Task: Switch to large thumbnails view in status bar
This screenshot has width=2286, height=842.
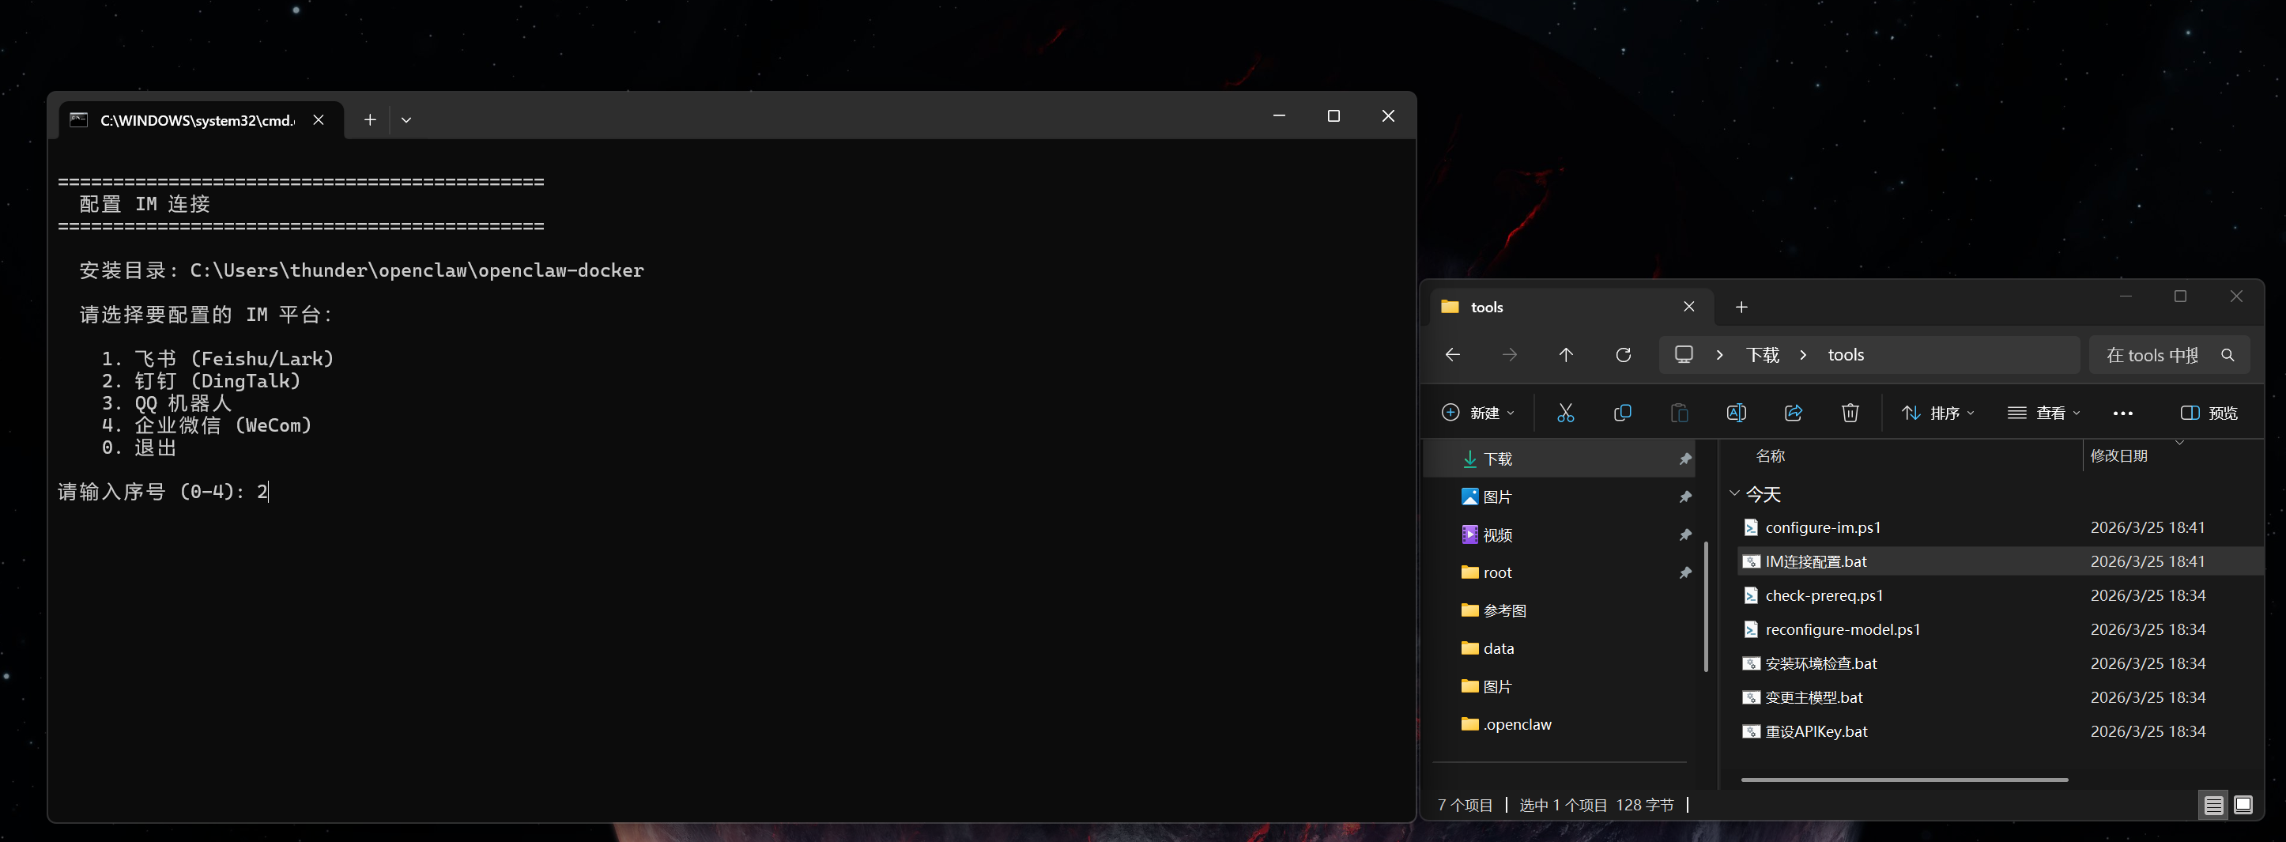Action: click(x=2243, y=805)
